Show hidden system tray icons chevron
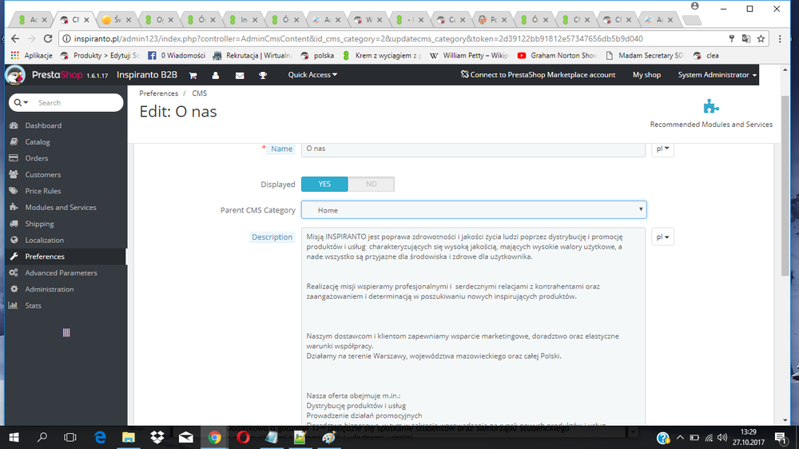The image size is (799, 449). tap(680, 437)
